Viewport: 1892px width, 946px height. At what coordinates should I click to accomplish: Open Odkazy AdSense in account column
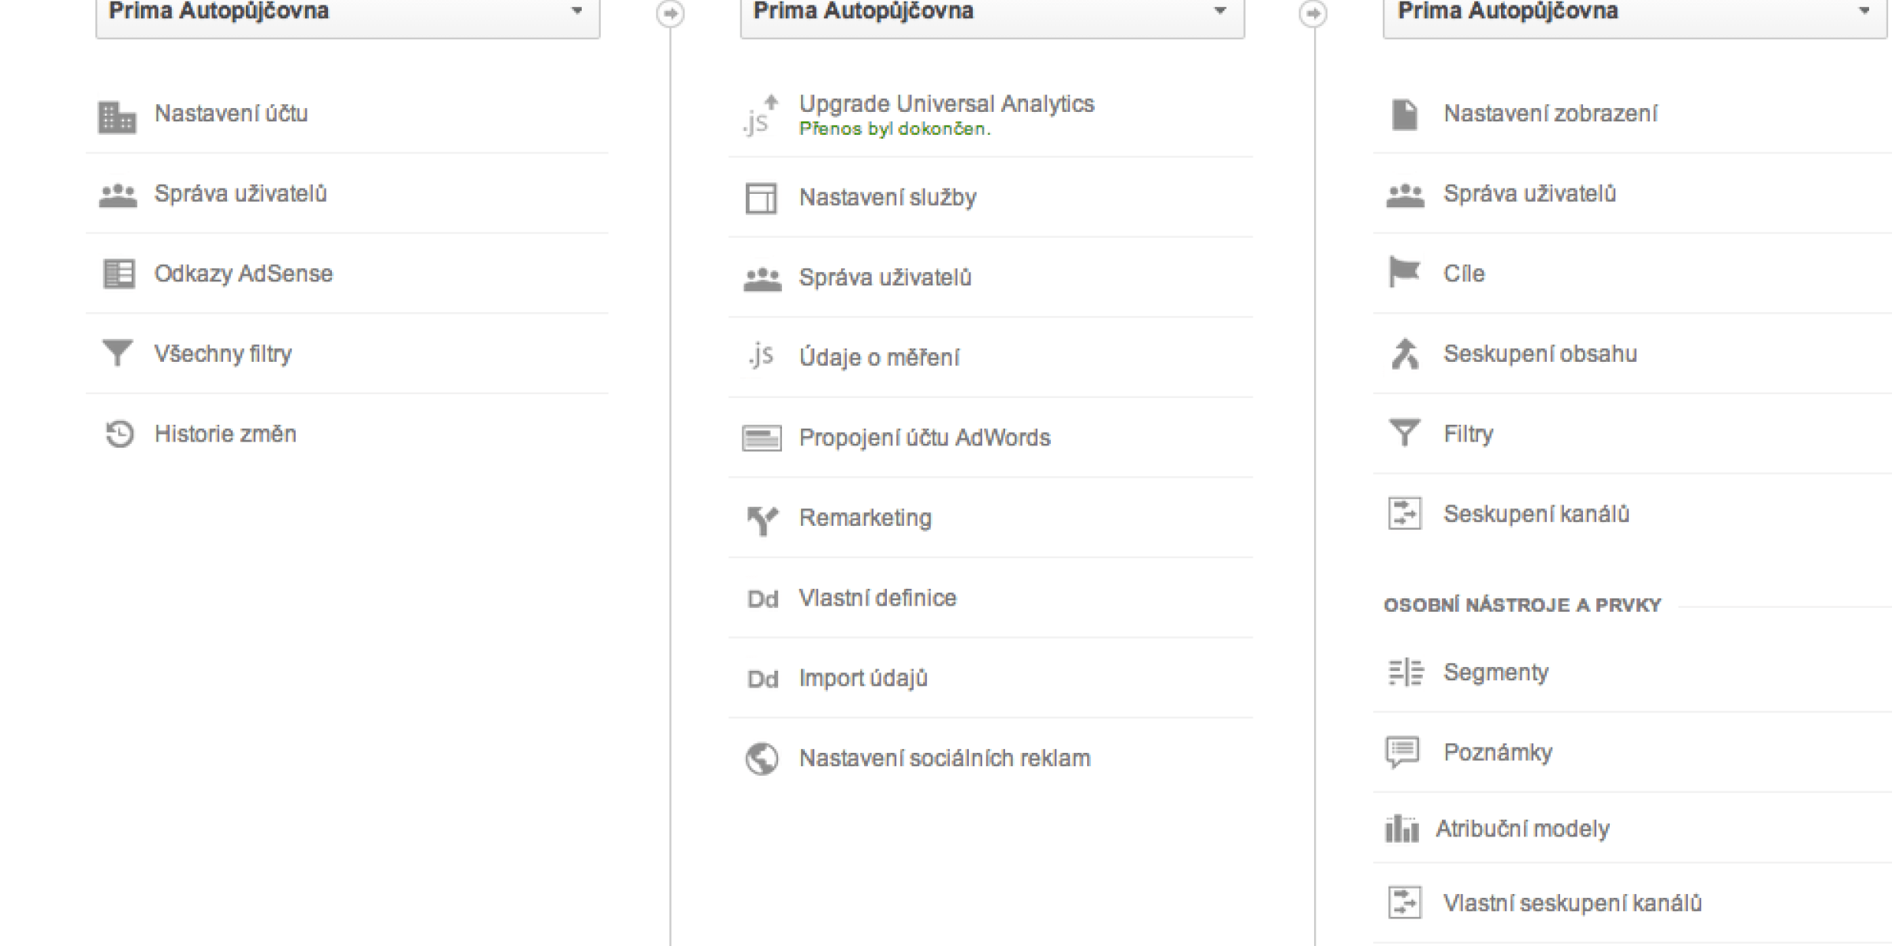coord(243,274)
